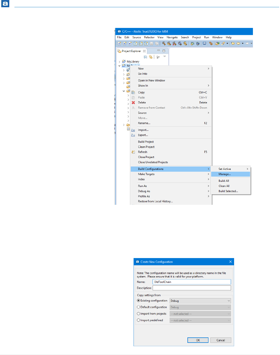Click Collapse All in Project Explorer
Viewport: 280px width, 355px height.
pyautogui.click(x=145, y=57)
